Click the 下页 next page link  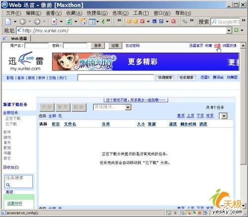pos(200,116)
